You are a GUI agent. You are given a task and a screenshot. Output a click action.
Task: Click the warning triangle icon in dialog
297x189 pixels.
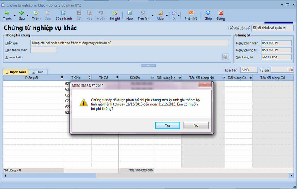[83, 102]
